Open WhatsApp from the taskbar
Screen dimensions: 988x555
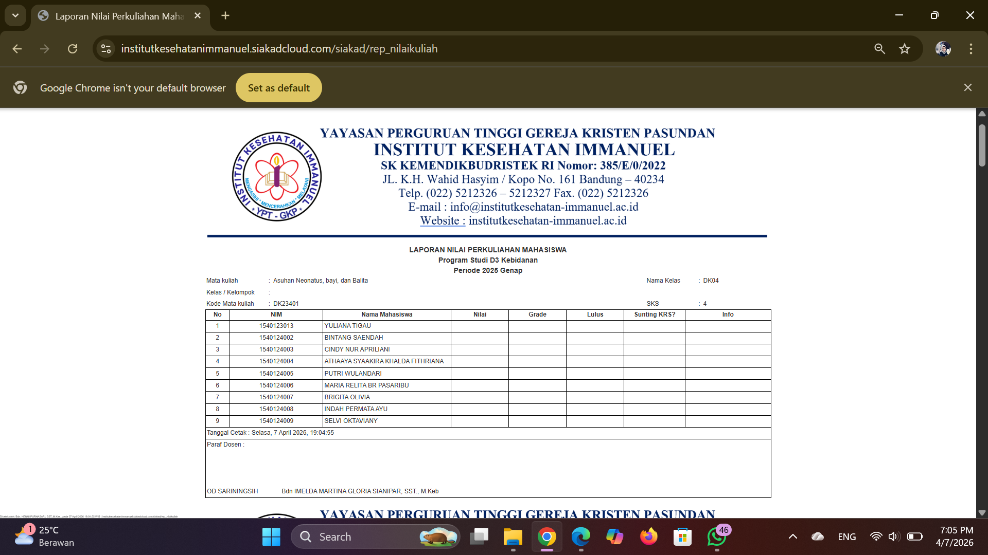tap(717, 537)
